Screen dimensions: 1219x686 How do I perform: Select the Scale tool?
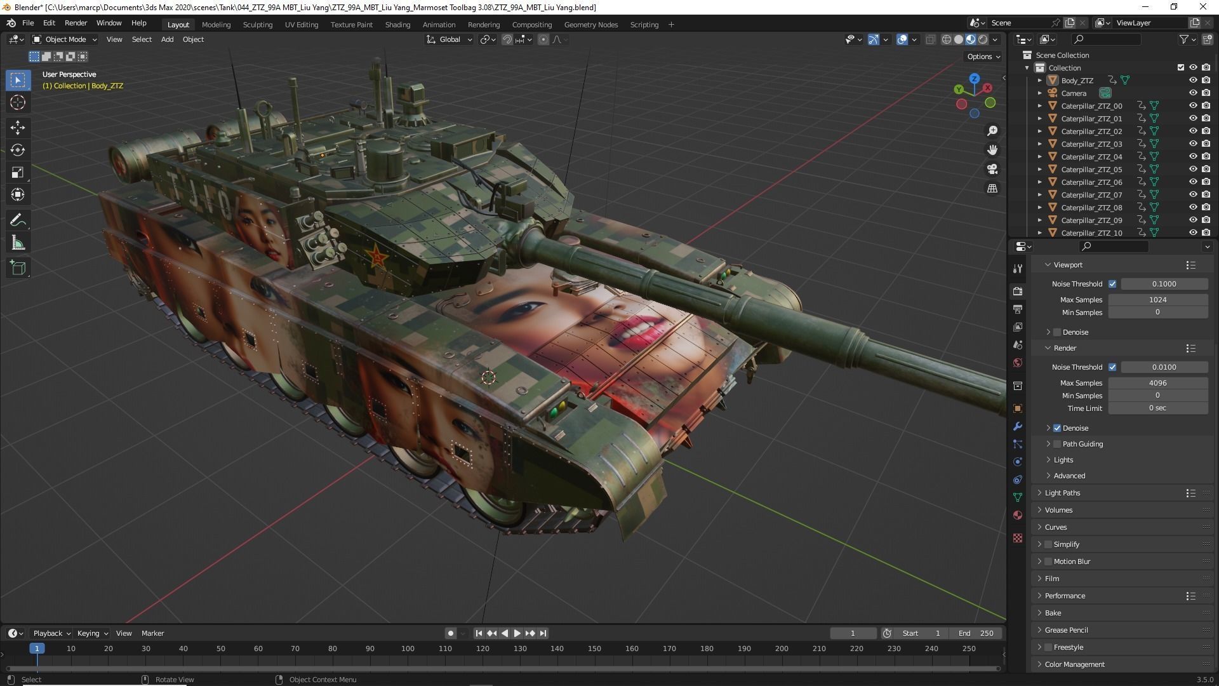coord(18,172)
